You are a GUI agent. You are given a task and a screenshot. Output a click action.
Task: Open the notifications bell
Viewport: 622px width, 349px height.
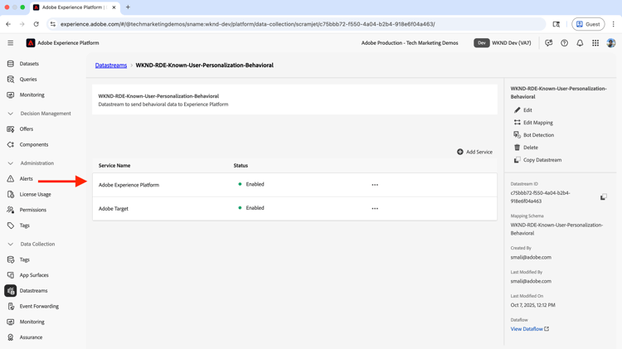tap(580, 43)
